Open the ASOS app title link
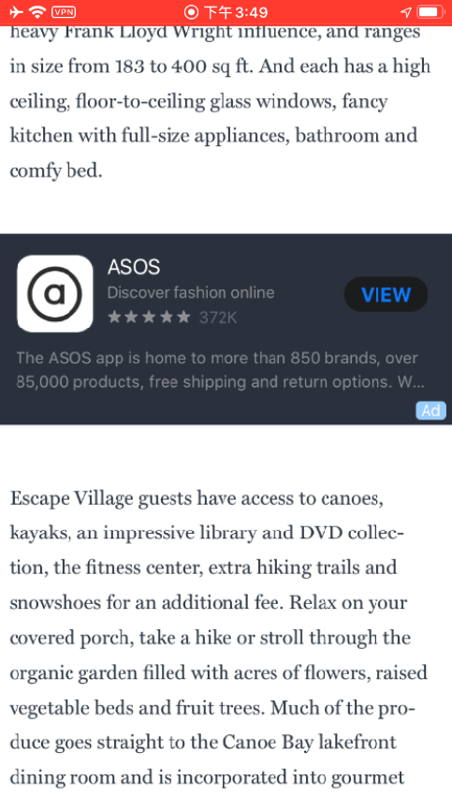The image size is (452, 796). pos(134,267)
